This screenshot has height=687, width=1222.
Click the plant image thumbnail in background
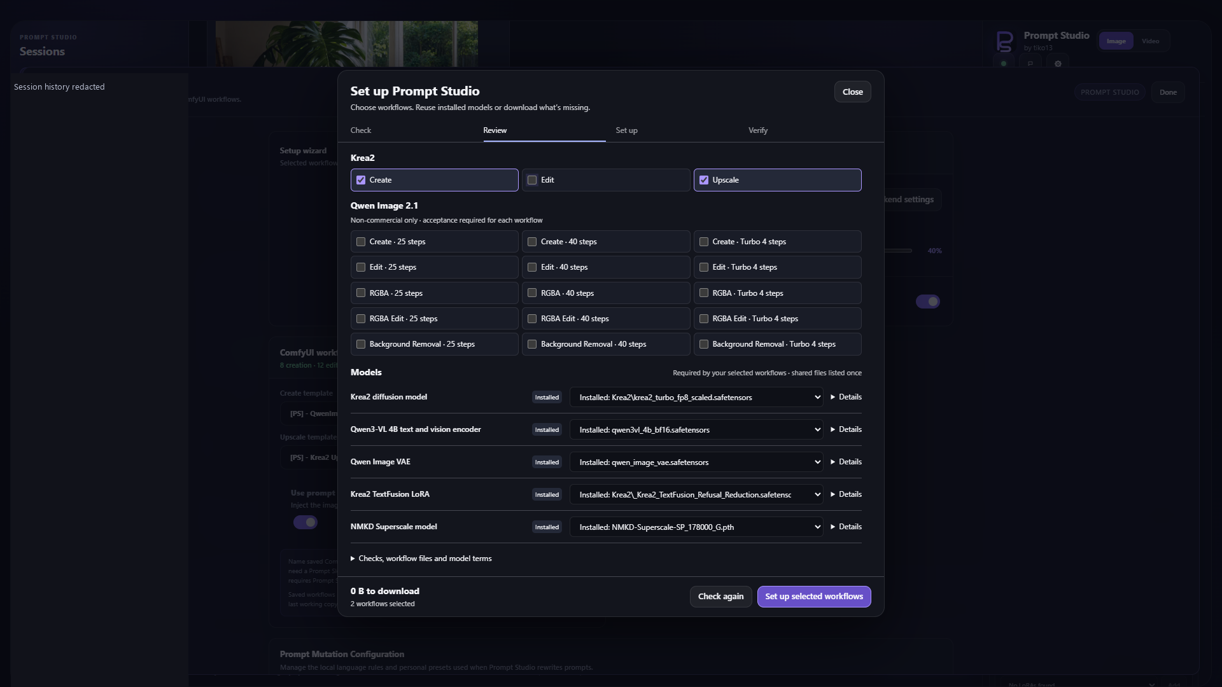point(346,44)
